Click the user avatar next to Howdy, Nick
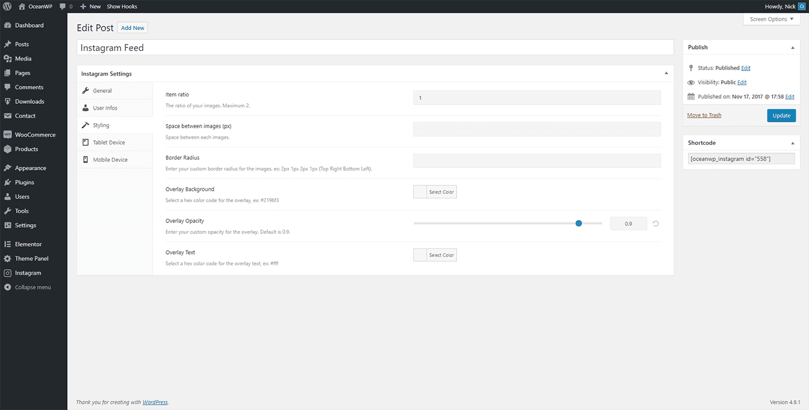 pos(801,6)
